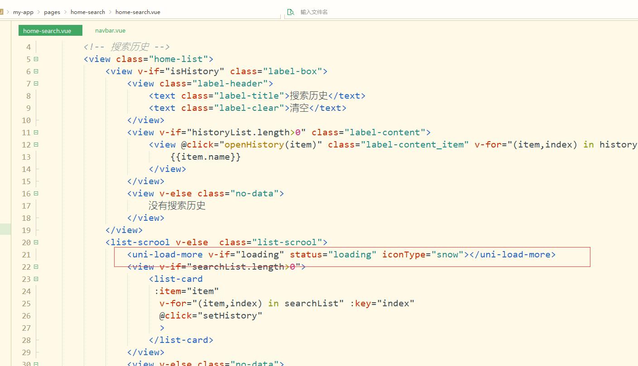Select my-app in the breadcrumb path
The width and height of the screenshot is (638, 366).
23,12
